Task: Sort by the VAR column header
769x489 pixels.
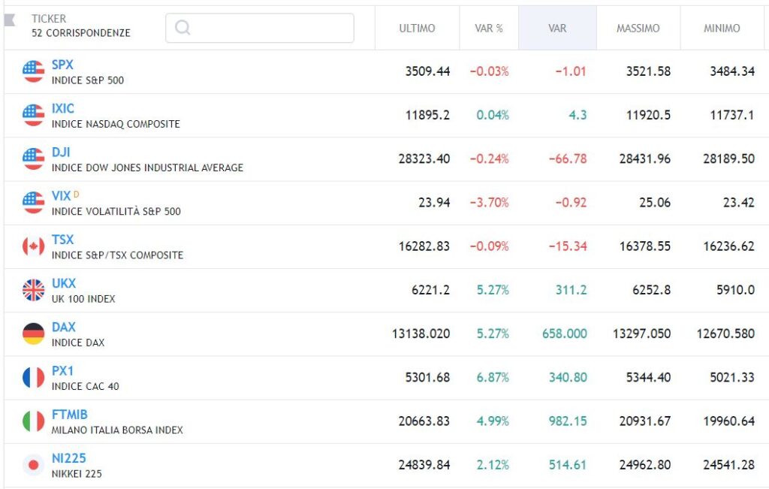Action: click(x=557, y=28)
